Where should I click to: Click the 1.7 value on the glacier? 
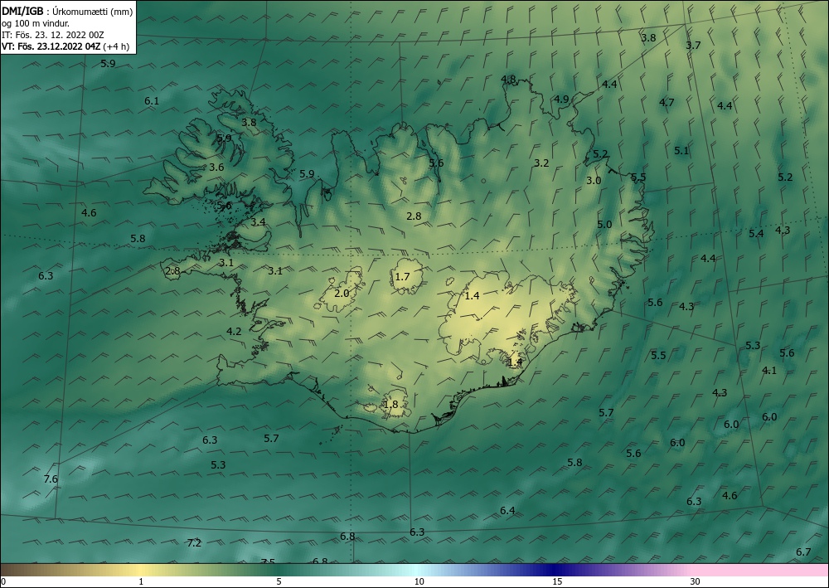tap(402, 276)
